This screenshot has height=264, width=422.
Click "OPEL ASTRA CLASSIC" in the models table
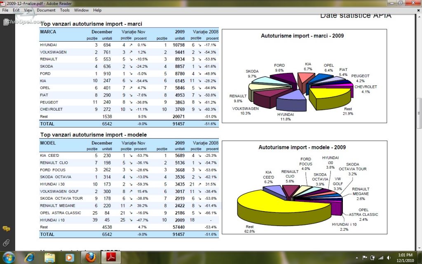[x=60, y=213]
